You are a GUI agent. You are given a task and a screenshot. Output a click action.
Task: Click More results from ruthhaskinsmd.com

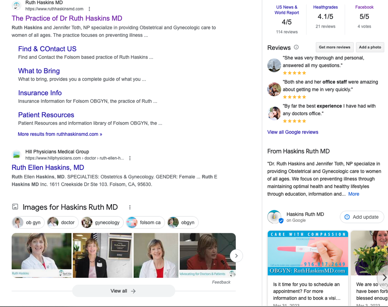click(60, 134)
